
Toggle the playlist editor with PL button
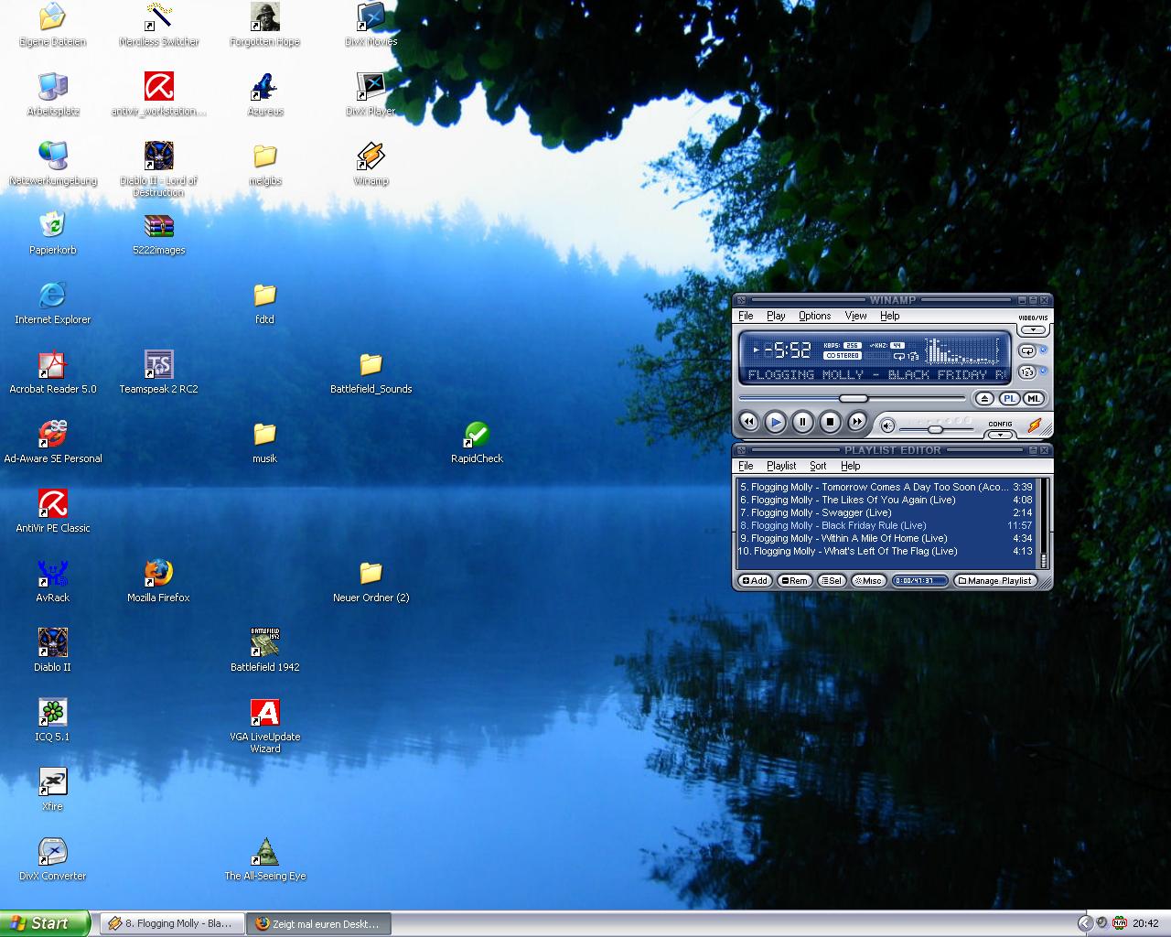(1009, 398)
